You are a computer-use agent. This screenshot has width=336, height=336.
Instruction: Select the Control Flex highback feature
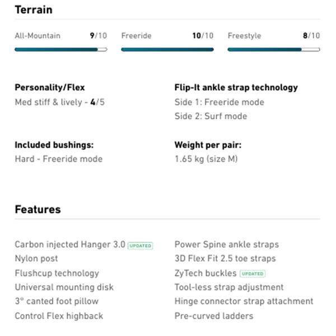point(59,316)
